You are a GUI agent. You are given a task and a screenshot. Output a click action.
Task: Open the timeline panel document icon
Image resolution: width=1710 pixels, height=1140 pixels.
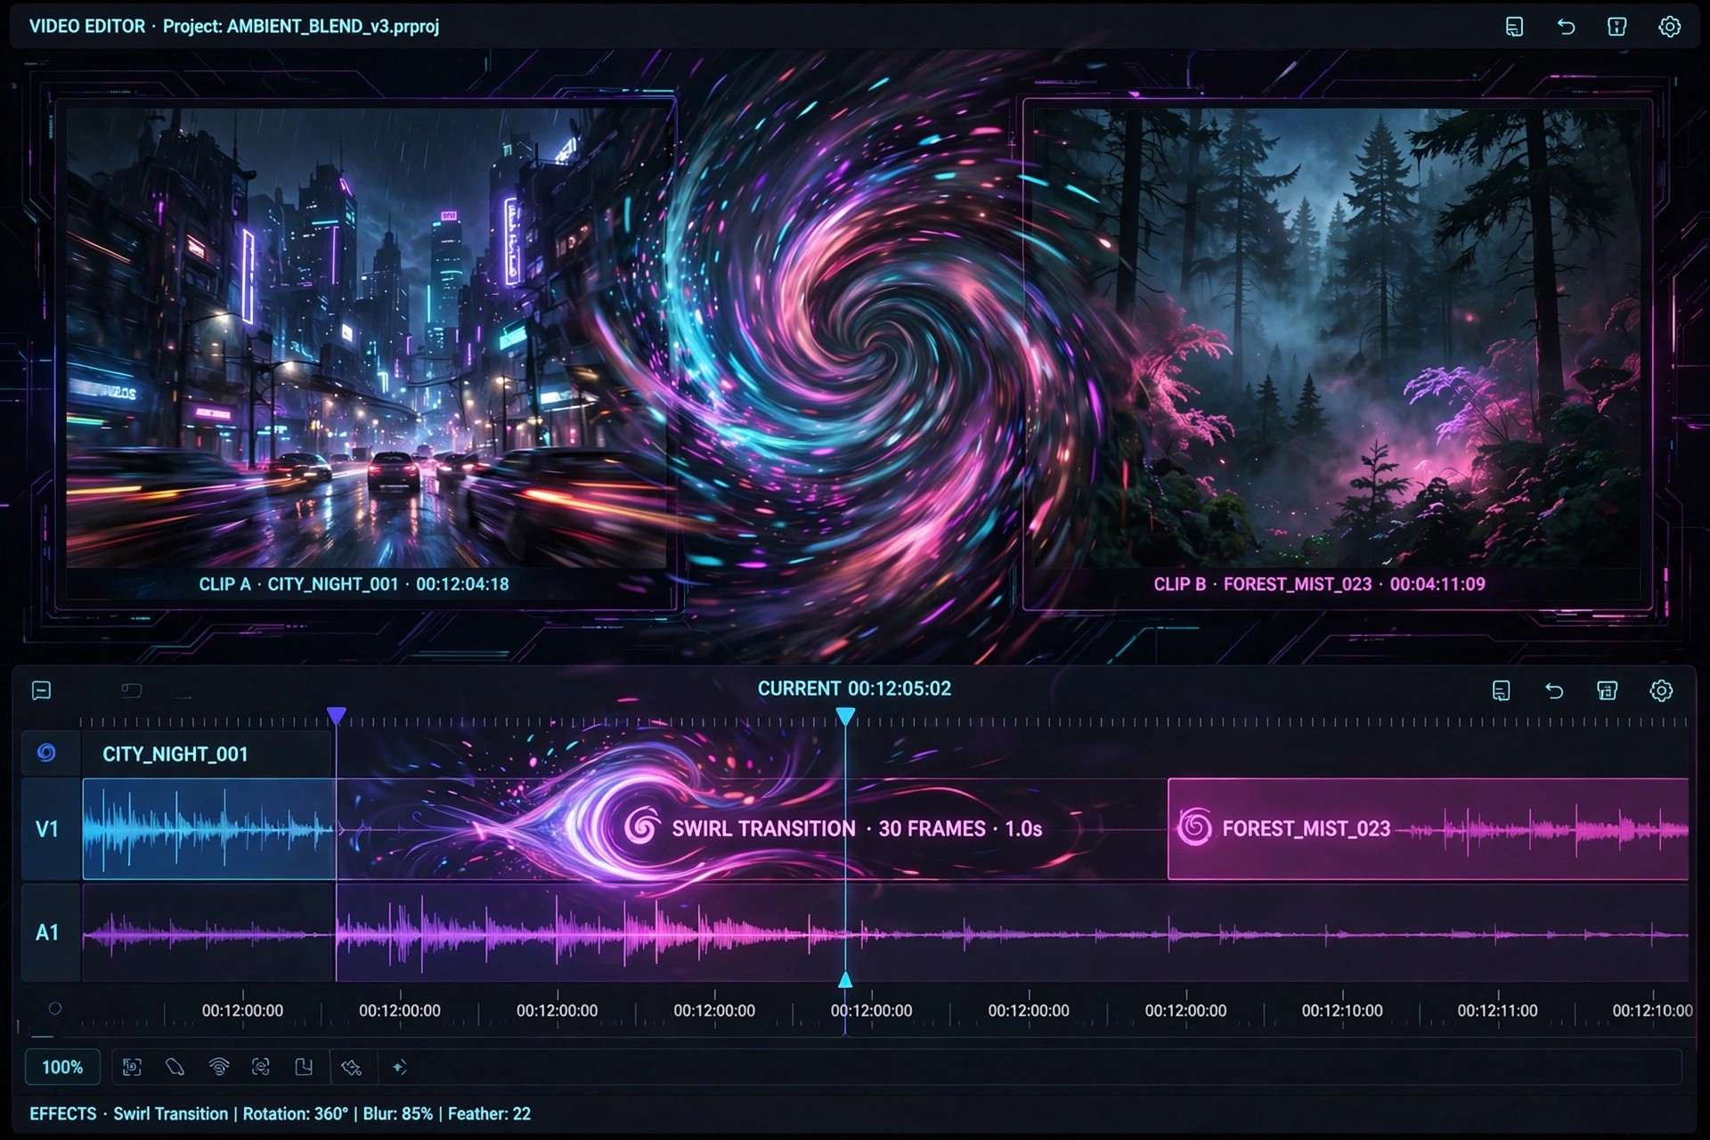(1501, 690)
